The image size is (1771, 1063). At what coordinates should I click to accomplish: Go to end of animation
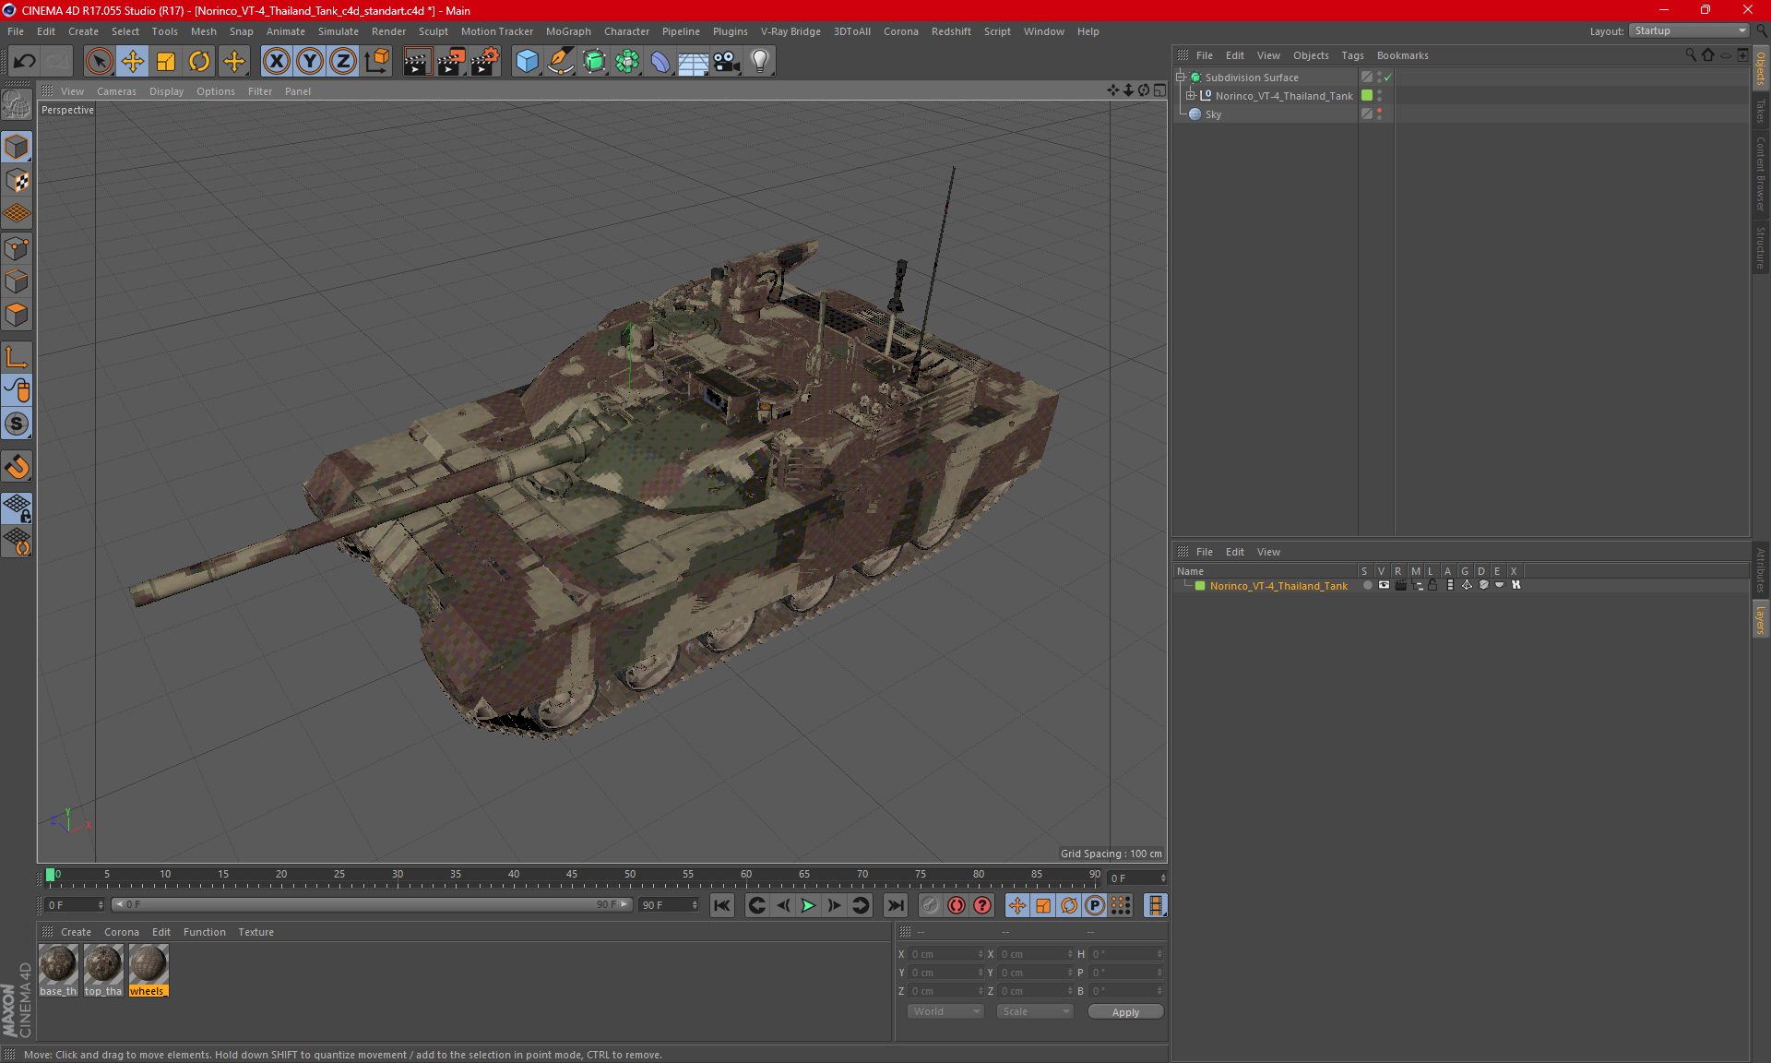(x=895, y=905)
